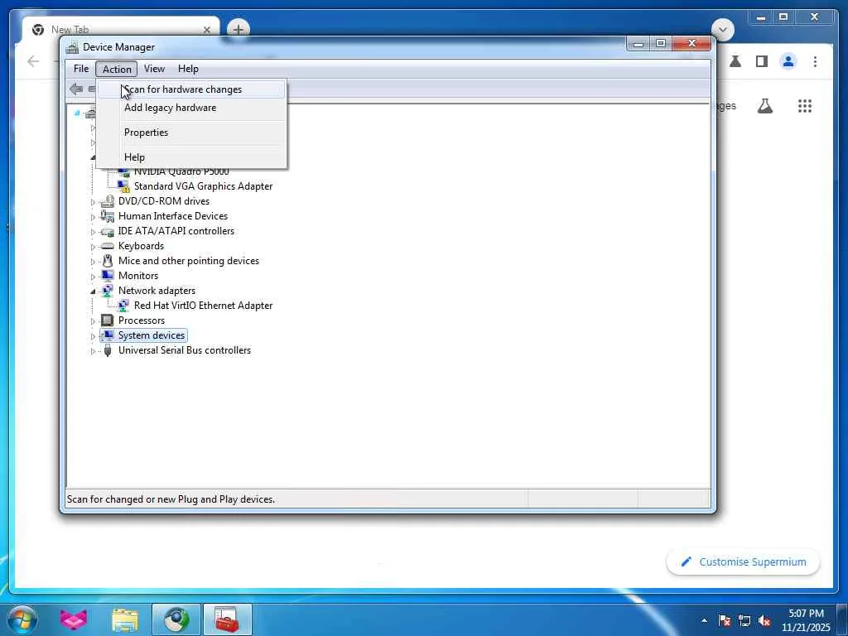
Task: Click the Human Interface Devices icon
Action: tap(108, 216)
